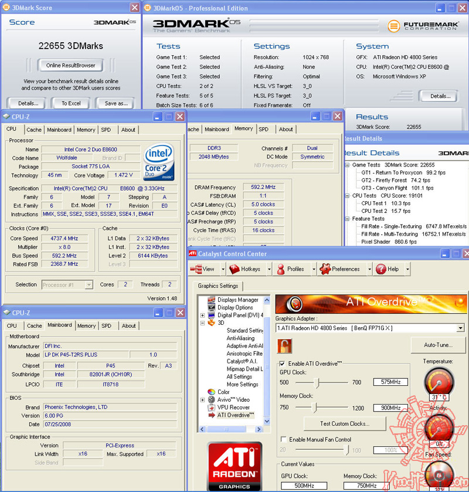This screenshot has height=492, width=469.
Task: Open the Help dropdown arrow
Action: tap(407, 269)
